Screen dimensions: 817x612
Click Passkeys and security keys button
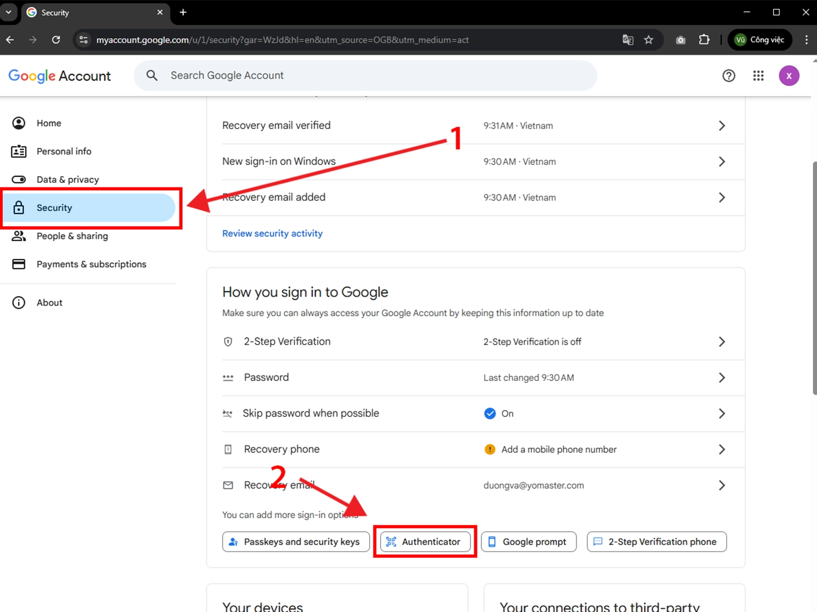296,542
